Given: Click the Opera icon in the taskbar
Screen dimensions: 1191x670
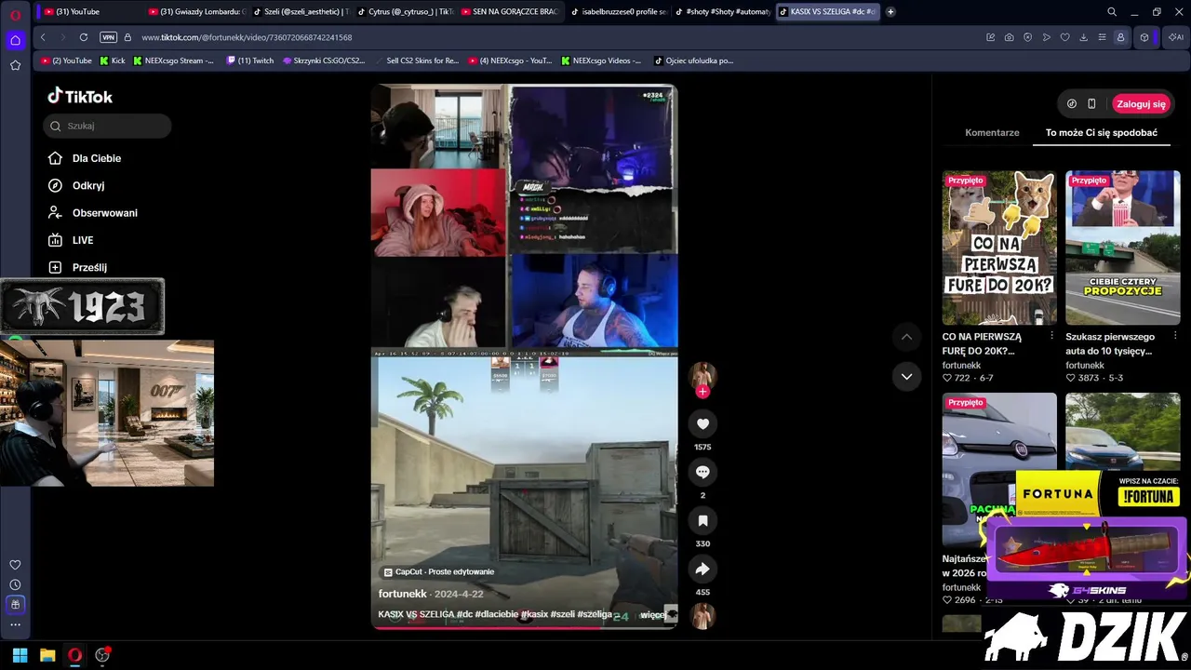Looking at the screenshot, I should 74,655.
